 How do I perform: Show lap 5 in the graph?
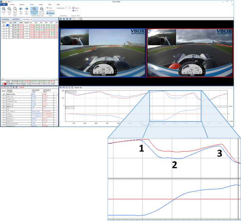click(4, 28)
